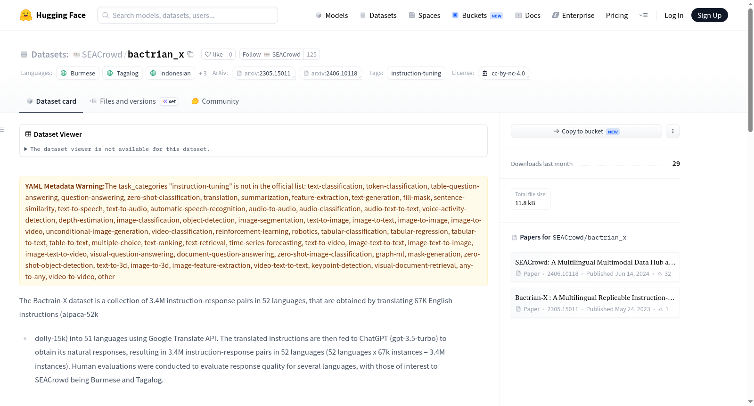Click the 'YAML Metadata Warning:' text
The height and width of the screenshot is (406, 754).
click(65, 186)
